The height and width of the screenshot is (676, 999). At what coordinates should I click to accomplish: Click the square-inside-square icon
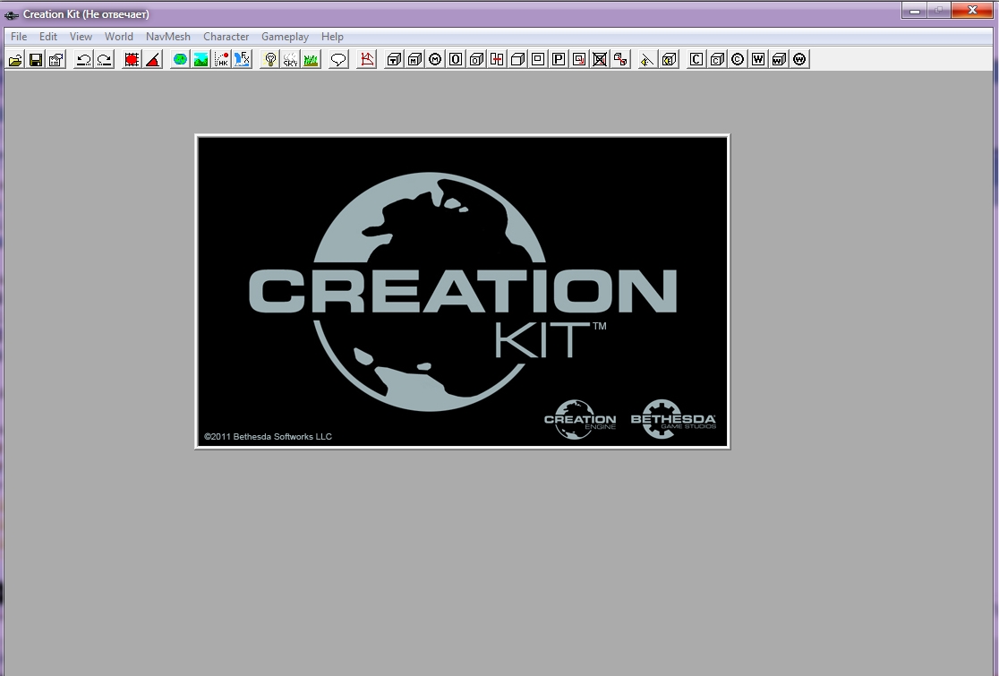point(538,60)
